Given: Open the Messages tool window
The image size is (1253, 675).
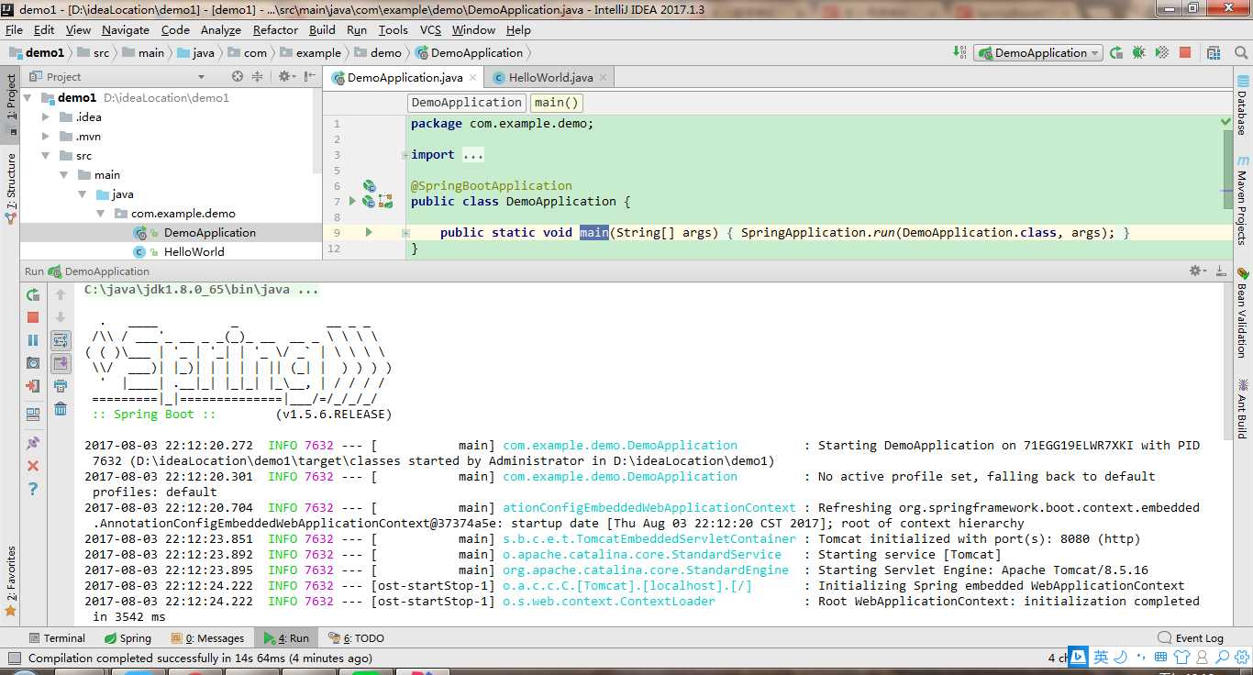Looking at the screenshot, I should tap(206, 638).
